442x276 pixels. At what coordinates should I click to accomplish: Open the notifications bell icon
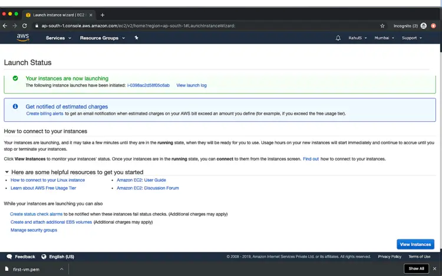pyautogui.click(x=338, y=38)
